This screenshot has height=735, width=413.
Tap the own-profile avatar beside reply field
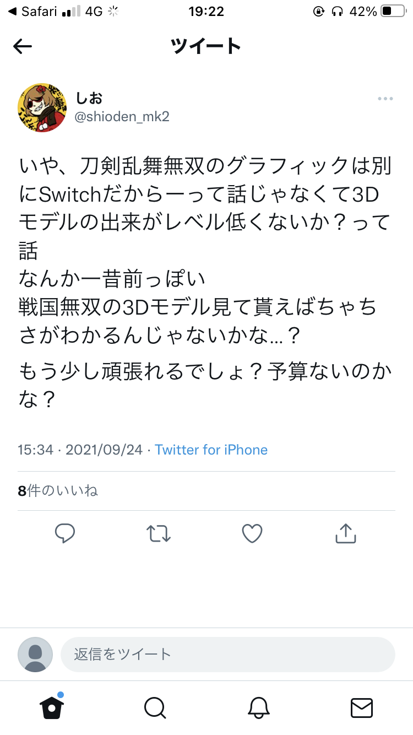tap(35, 655)
